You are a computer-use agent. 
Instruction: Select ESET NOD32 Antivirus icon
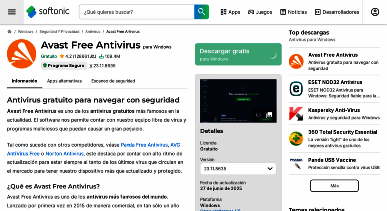(296, 89)
